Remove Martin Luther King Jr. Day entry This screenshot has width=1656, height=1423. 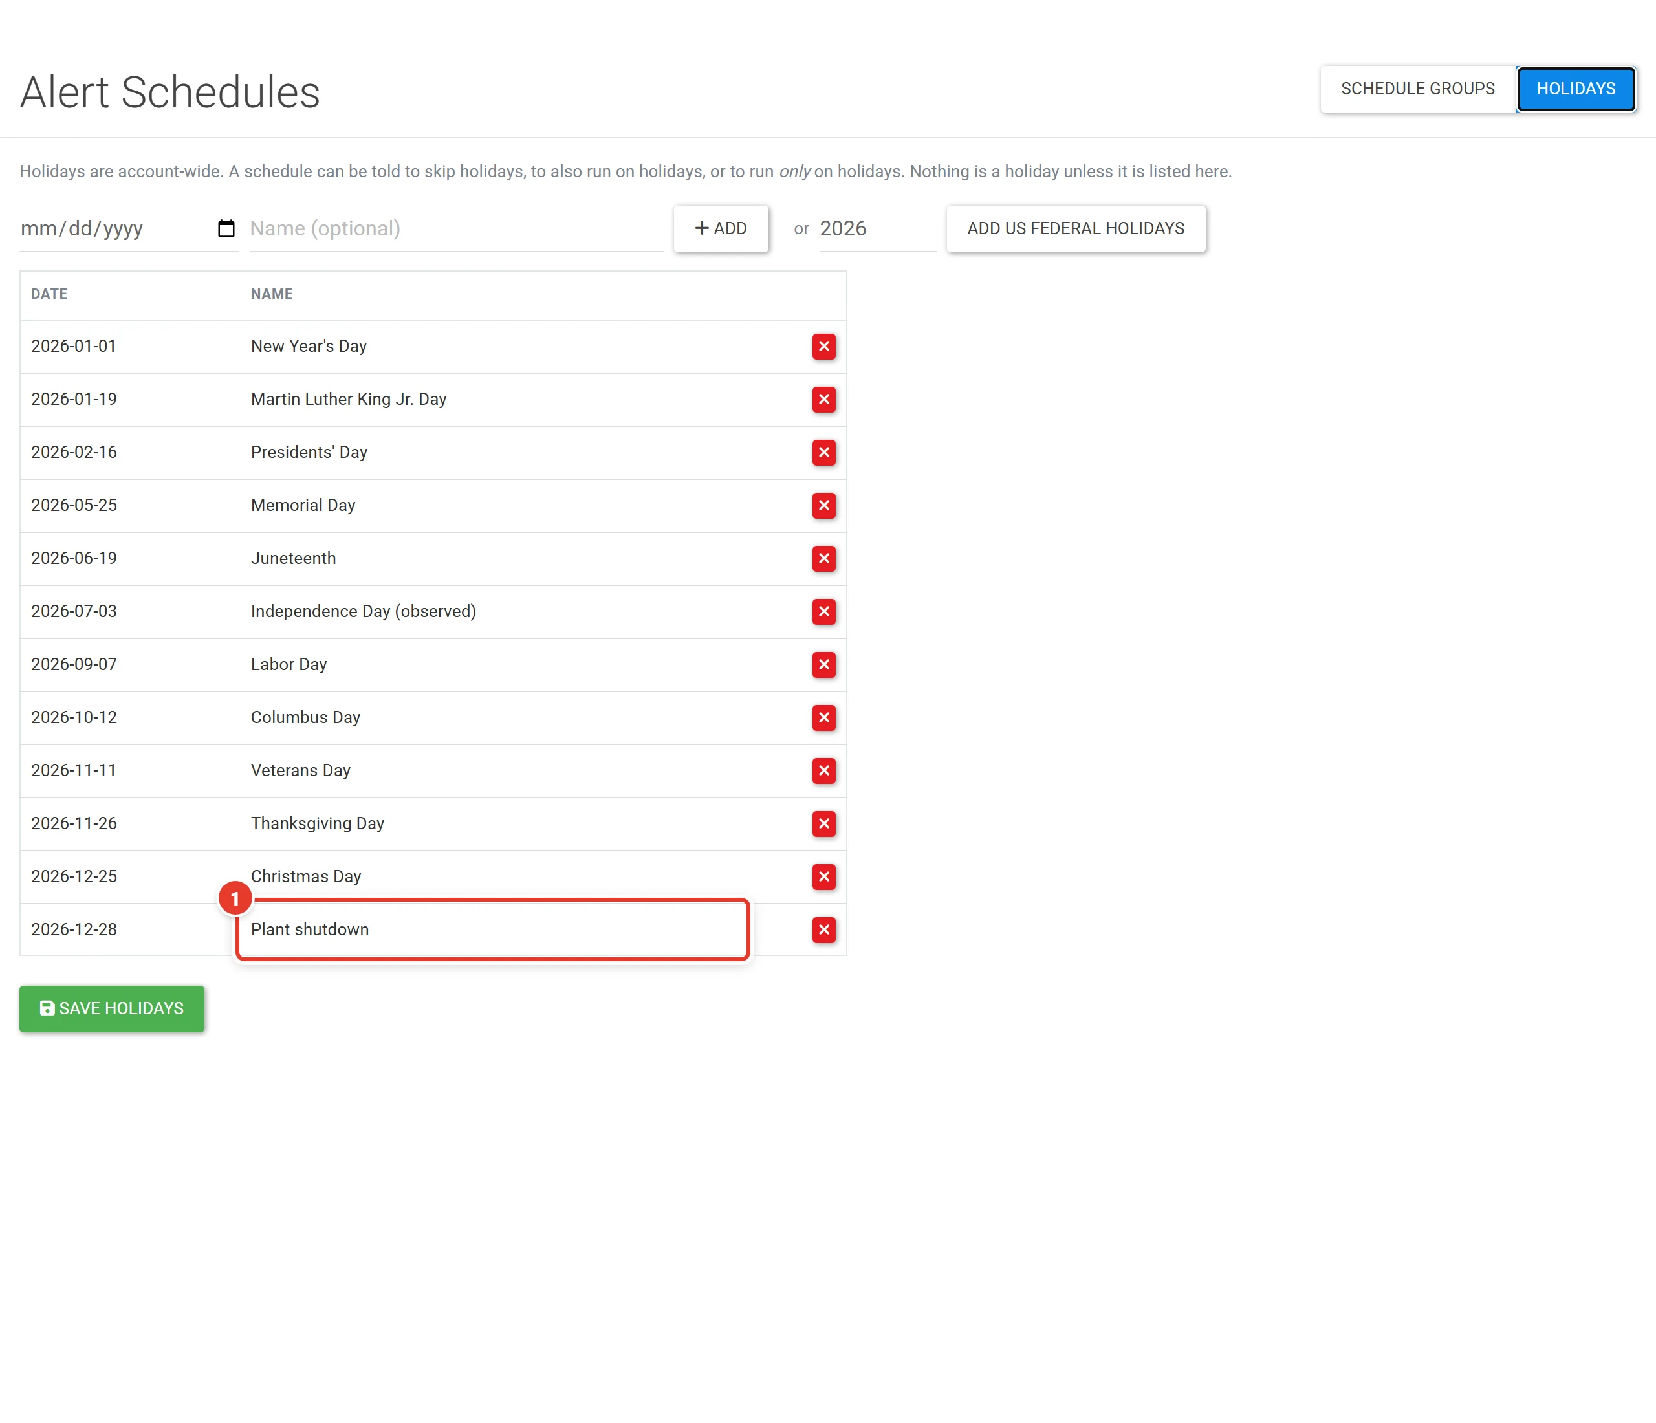coord(824,400)
